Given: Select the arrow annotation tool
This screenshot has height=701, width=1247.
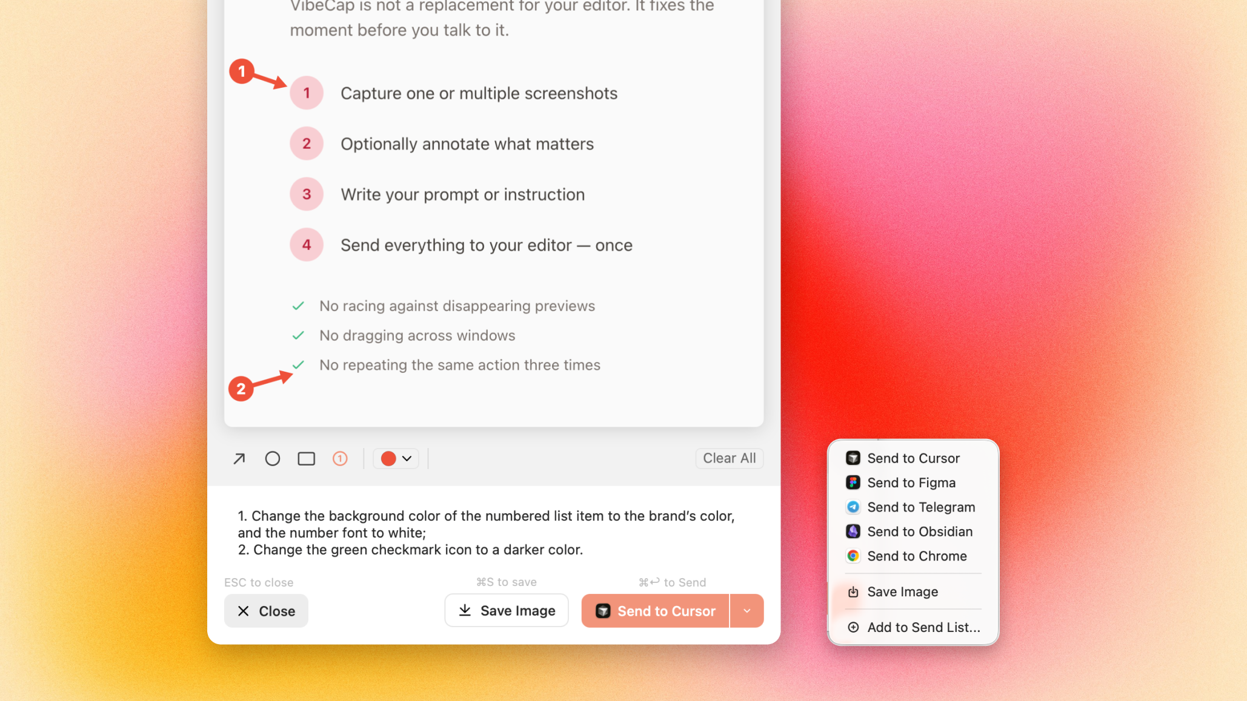Looking at the screenshot, I should pyautogui.click(x=238, y=458).
